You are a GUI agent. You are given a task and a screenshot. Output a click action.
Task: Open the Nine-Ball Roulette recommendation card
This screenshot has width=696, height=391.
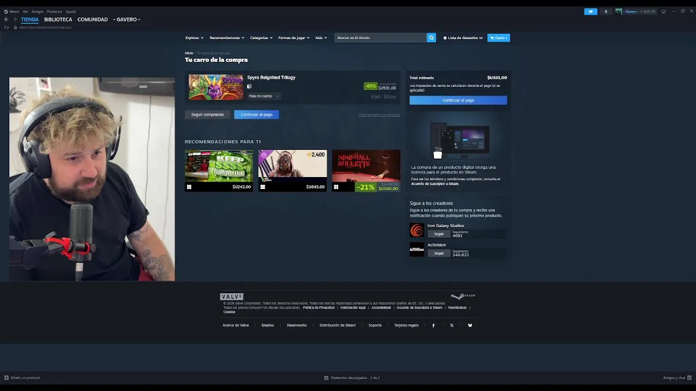point(366,171)
